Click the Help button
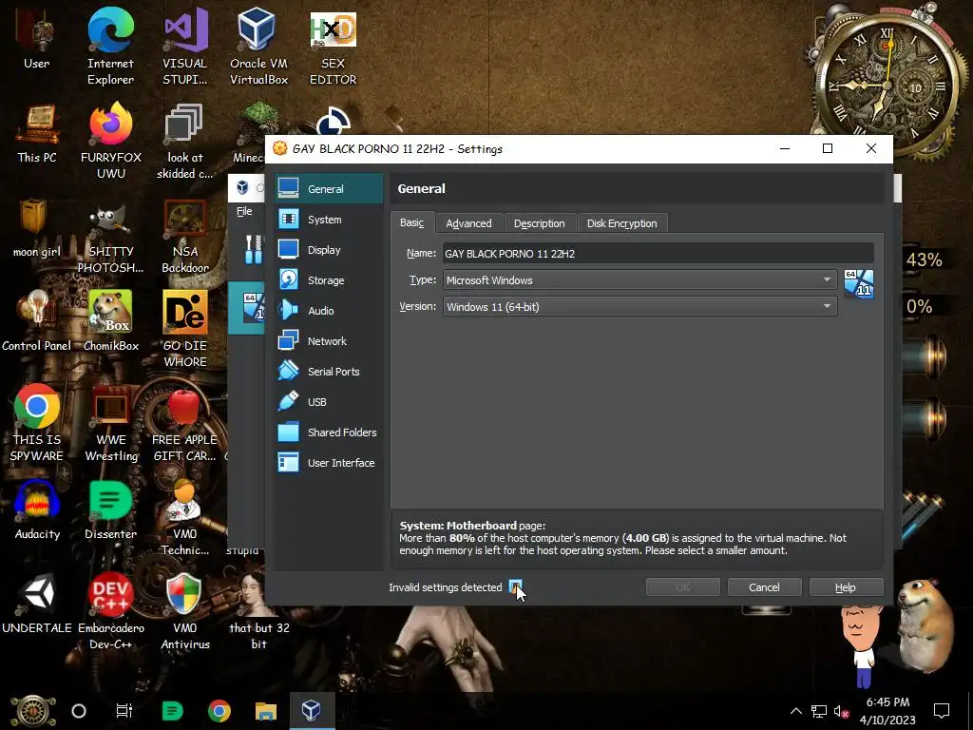 [x=845, y=587]
